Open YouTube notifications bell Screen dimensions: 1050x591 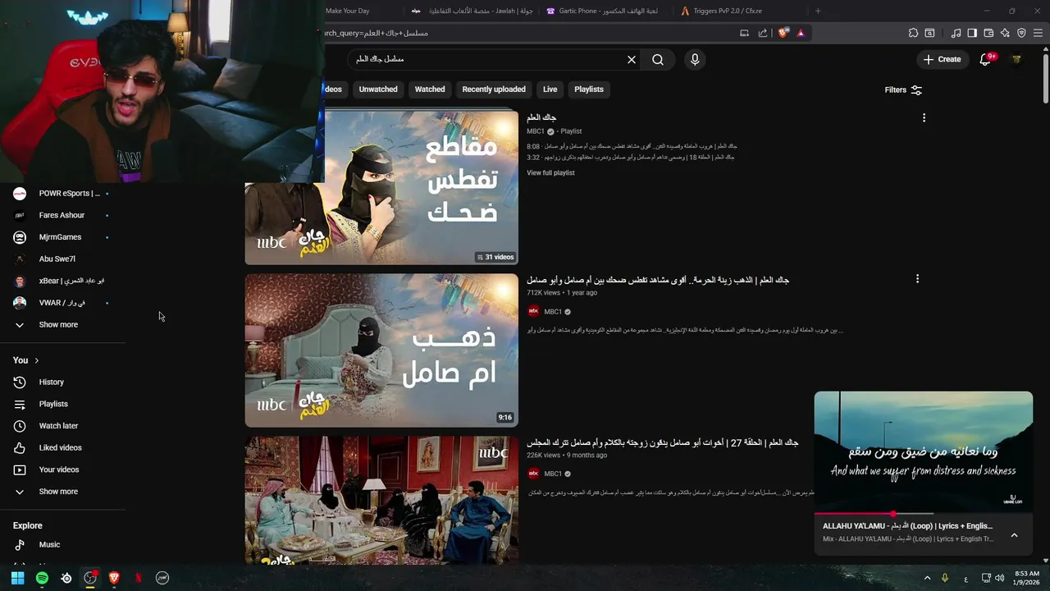[986, 59]
